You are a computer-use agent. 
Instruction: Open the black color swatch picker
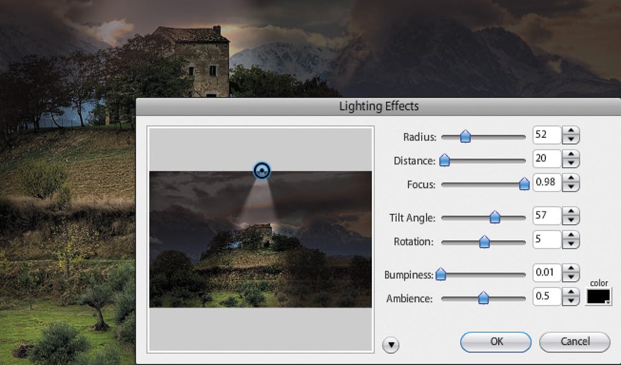(x=599, y=297)
